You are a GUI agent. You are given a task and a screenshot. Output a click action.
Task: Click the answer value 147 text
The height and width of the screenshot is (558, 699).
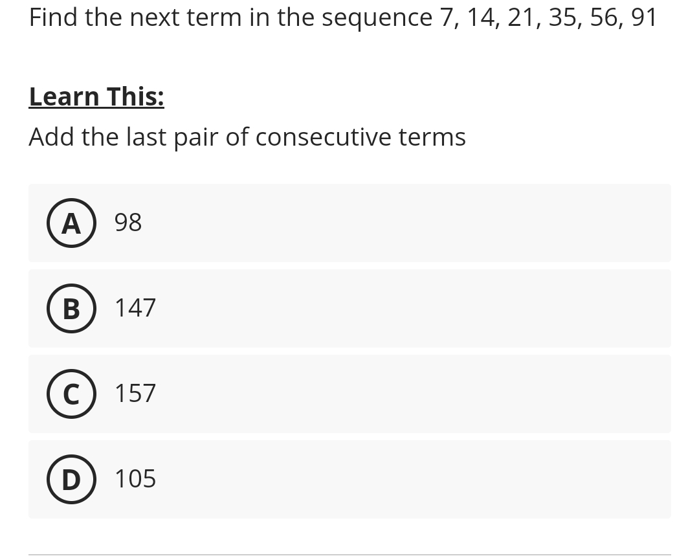tap(135, 308)
